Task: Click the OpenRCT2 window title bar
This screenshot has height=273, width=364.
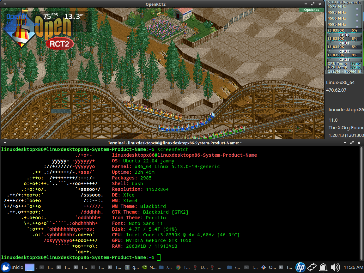Action: click(155, 4)
